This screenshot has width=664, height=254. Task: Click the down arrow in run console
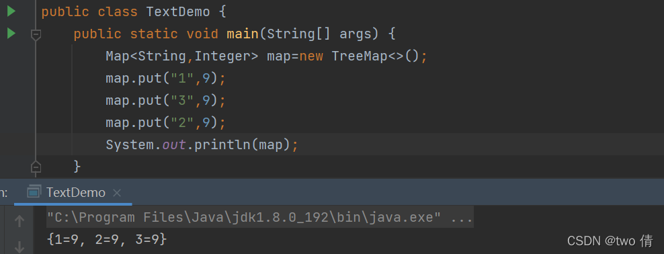tap(19, 247)
